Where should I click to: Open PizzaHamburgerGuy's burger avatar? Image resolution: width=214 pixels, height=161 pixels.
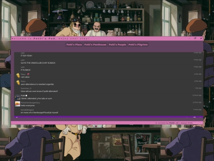pyautogui.click(x=17, y=104)
